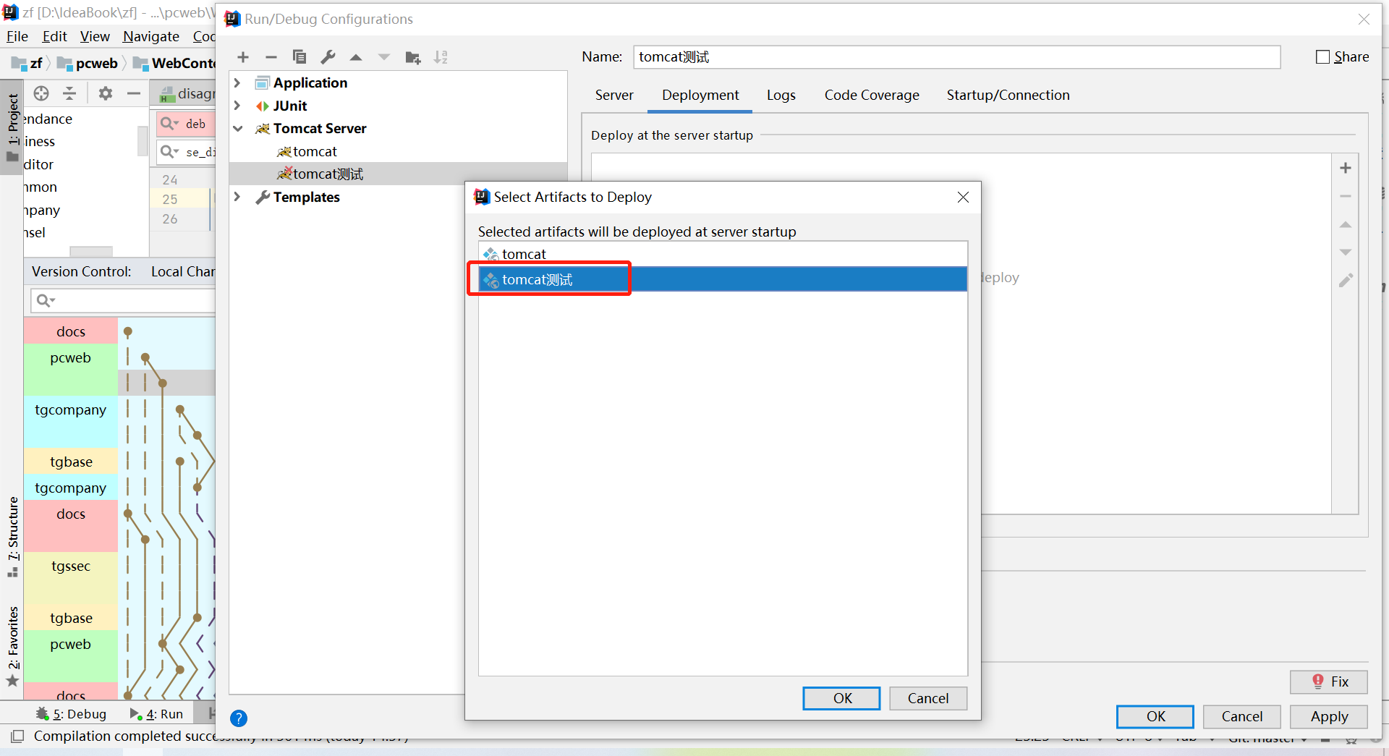Select tomcat configuration in tree

[x=307, y=151]
